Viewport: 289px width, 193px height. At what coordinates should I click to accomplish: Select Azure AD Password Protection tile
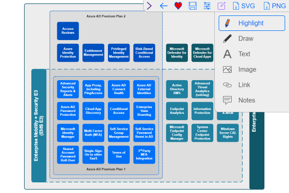point(68,111)
